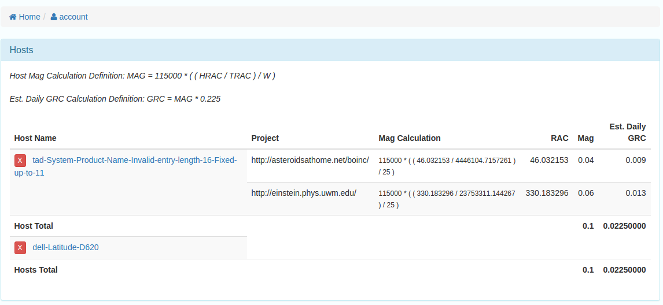Click the RAC column header
Viewport: 663px width, 305px height.
point(559,138)
